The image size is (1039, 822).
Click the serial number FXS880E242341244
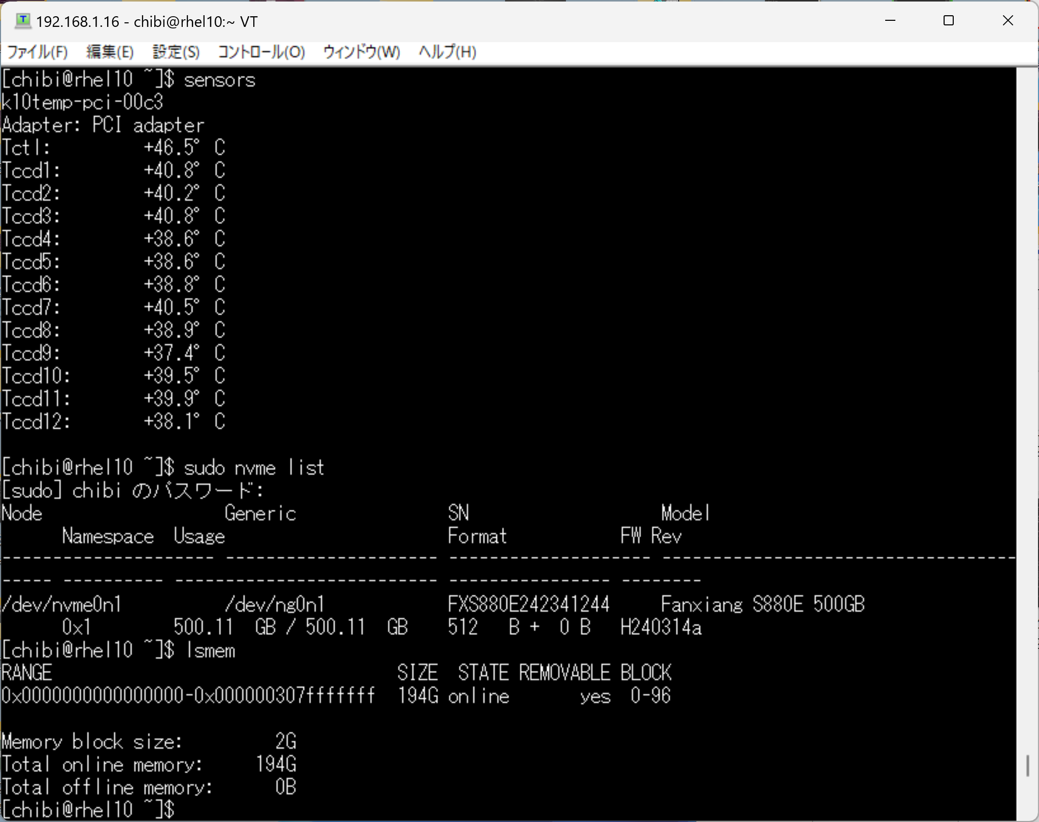pos(528,604)
